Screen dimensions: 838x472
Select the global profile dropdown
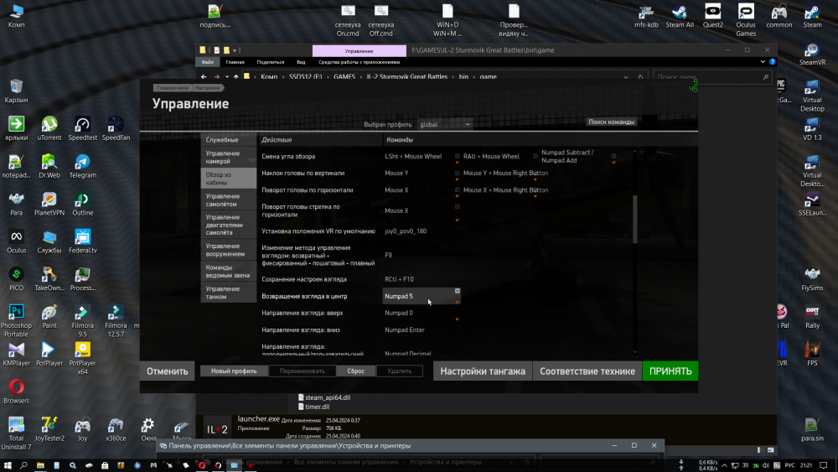pos(445,125)
